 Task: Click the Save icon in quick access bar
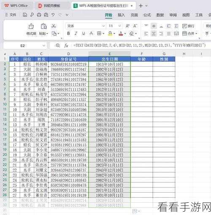(25, 15)
